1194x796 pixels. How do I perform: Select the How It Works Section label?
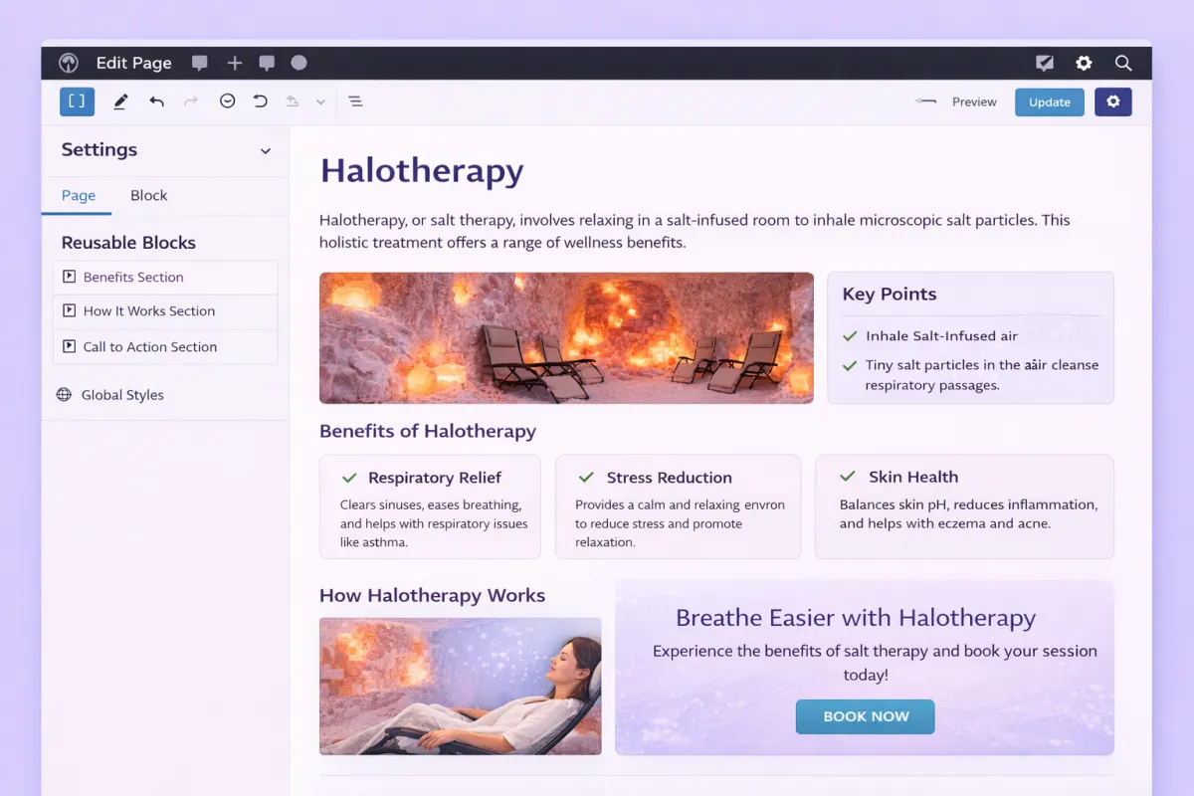pyautogui.click(x=149, y=311)
